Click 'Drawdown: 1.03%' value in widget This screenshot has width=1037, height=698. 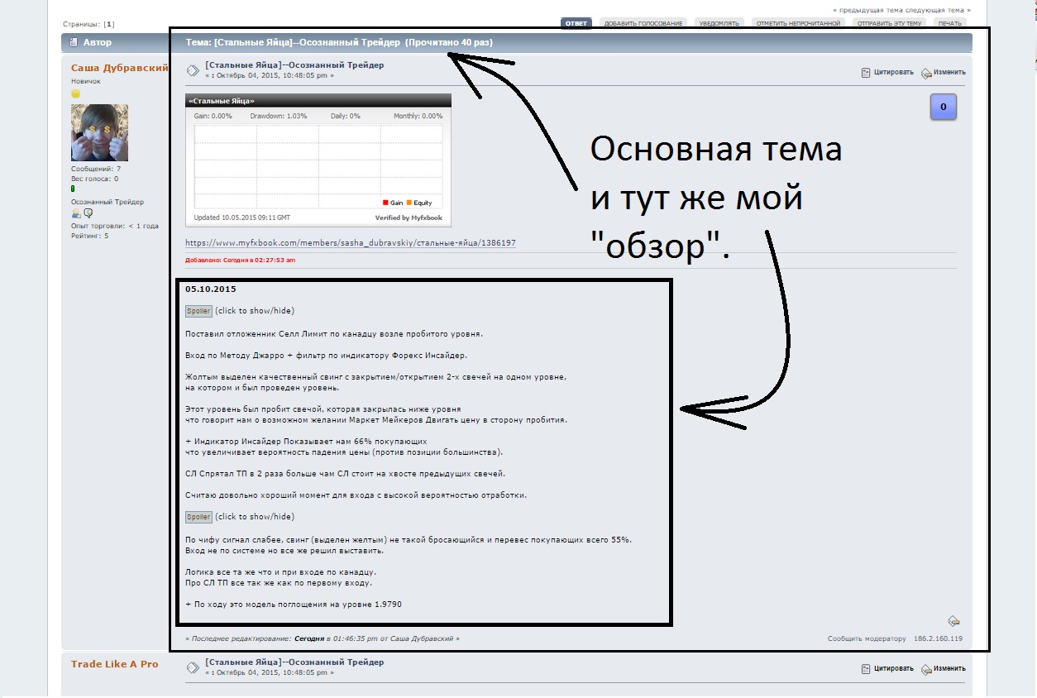click(279, 117)
